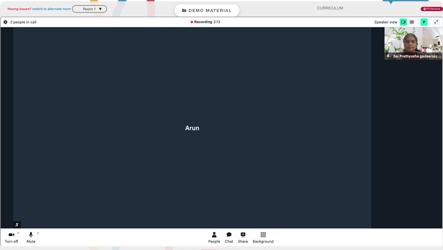Click the green P button
The image size is (443, 250).
[424, 22]
